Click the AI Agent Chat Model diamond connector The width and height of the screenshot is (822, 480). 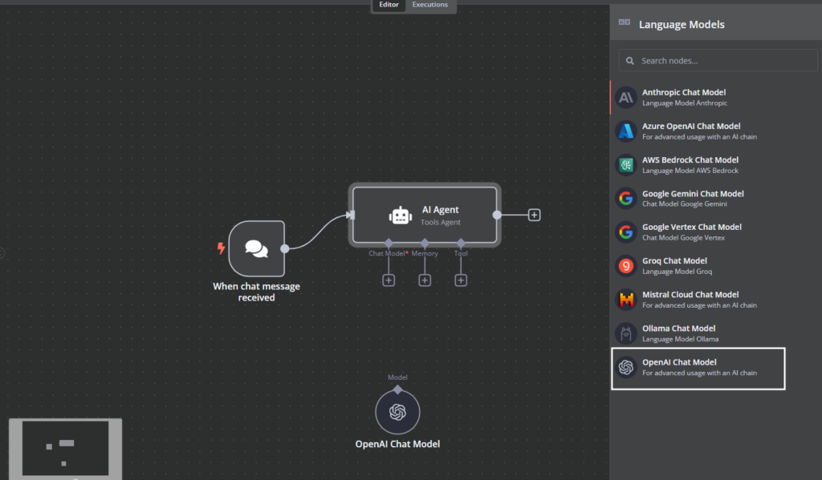pos(389,242)
